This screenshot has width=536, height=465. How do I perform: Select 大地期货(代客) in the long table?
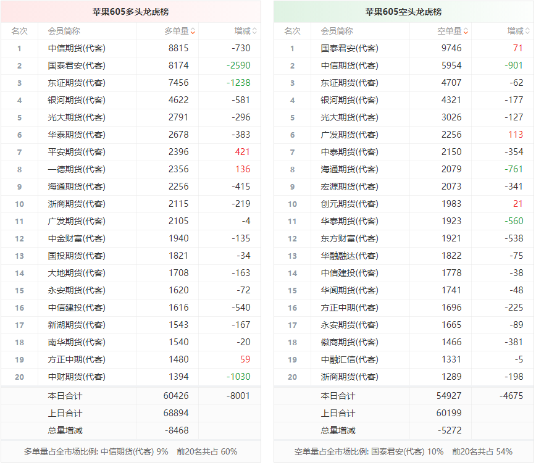77,273
